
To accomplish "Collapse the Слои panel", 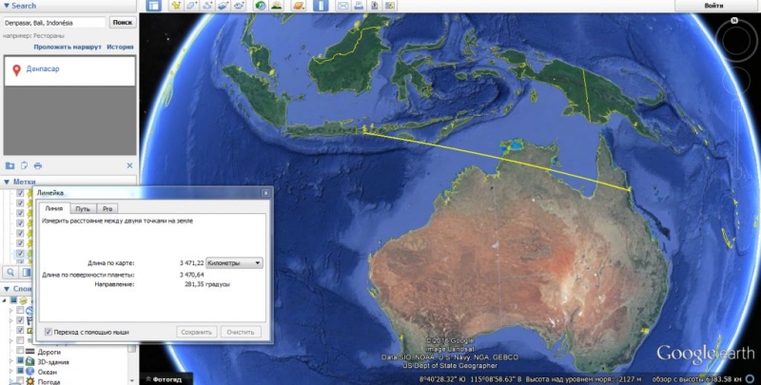I will (x=7, y=289).
